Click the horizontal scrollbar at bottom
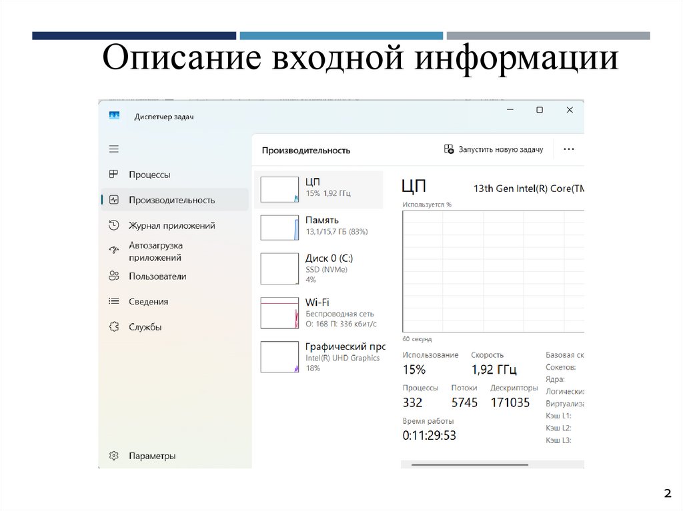Screen dimensions: 683x511 (470, 464)
